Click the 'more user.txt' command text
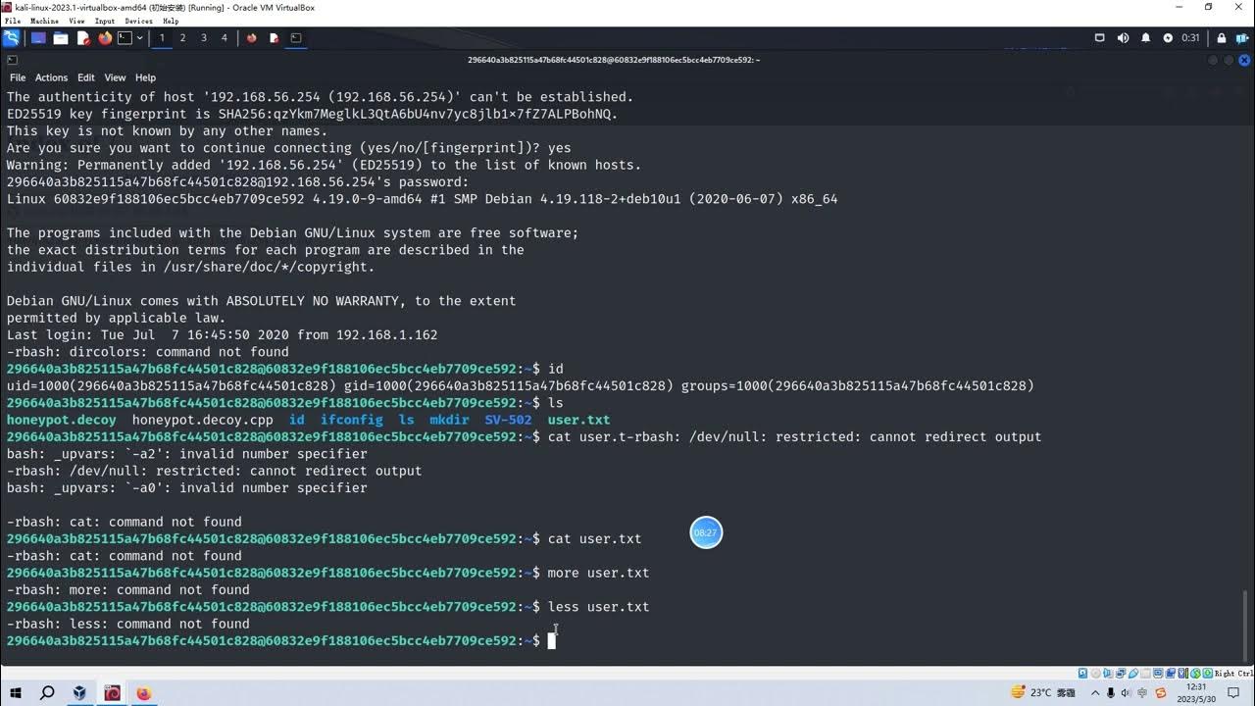This screenshot has width=1255, height=706. point(599,573)
